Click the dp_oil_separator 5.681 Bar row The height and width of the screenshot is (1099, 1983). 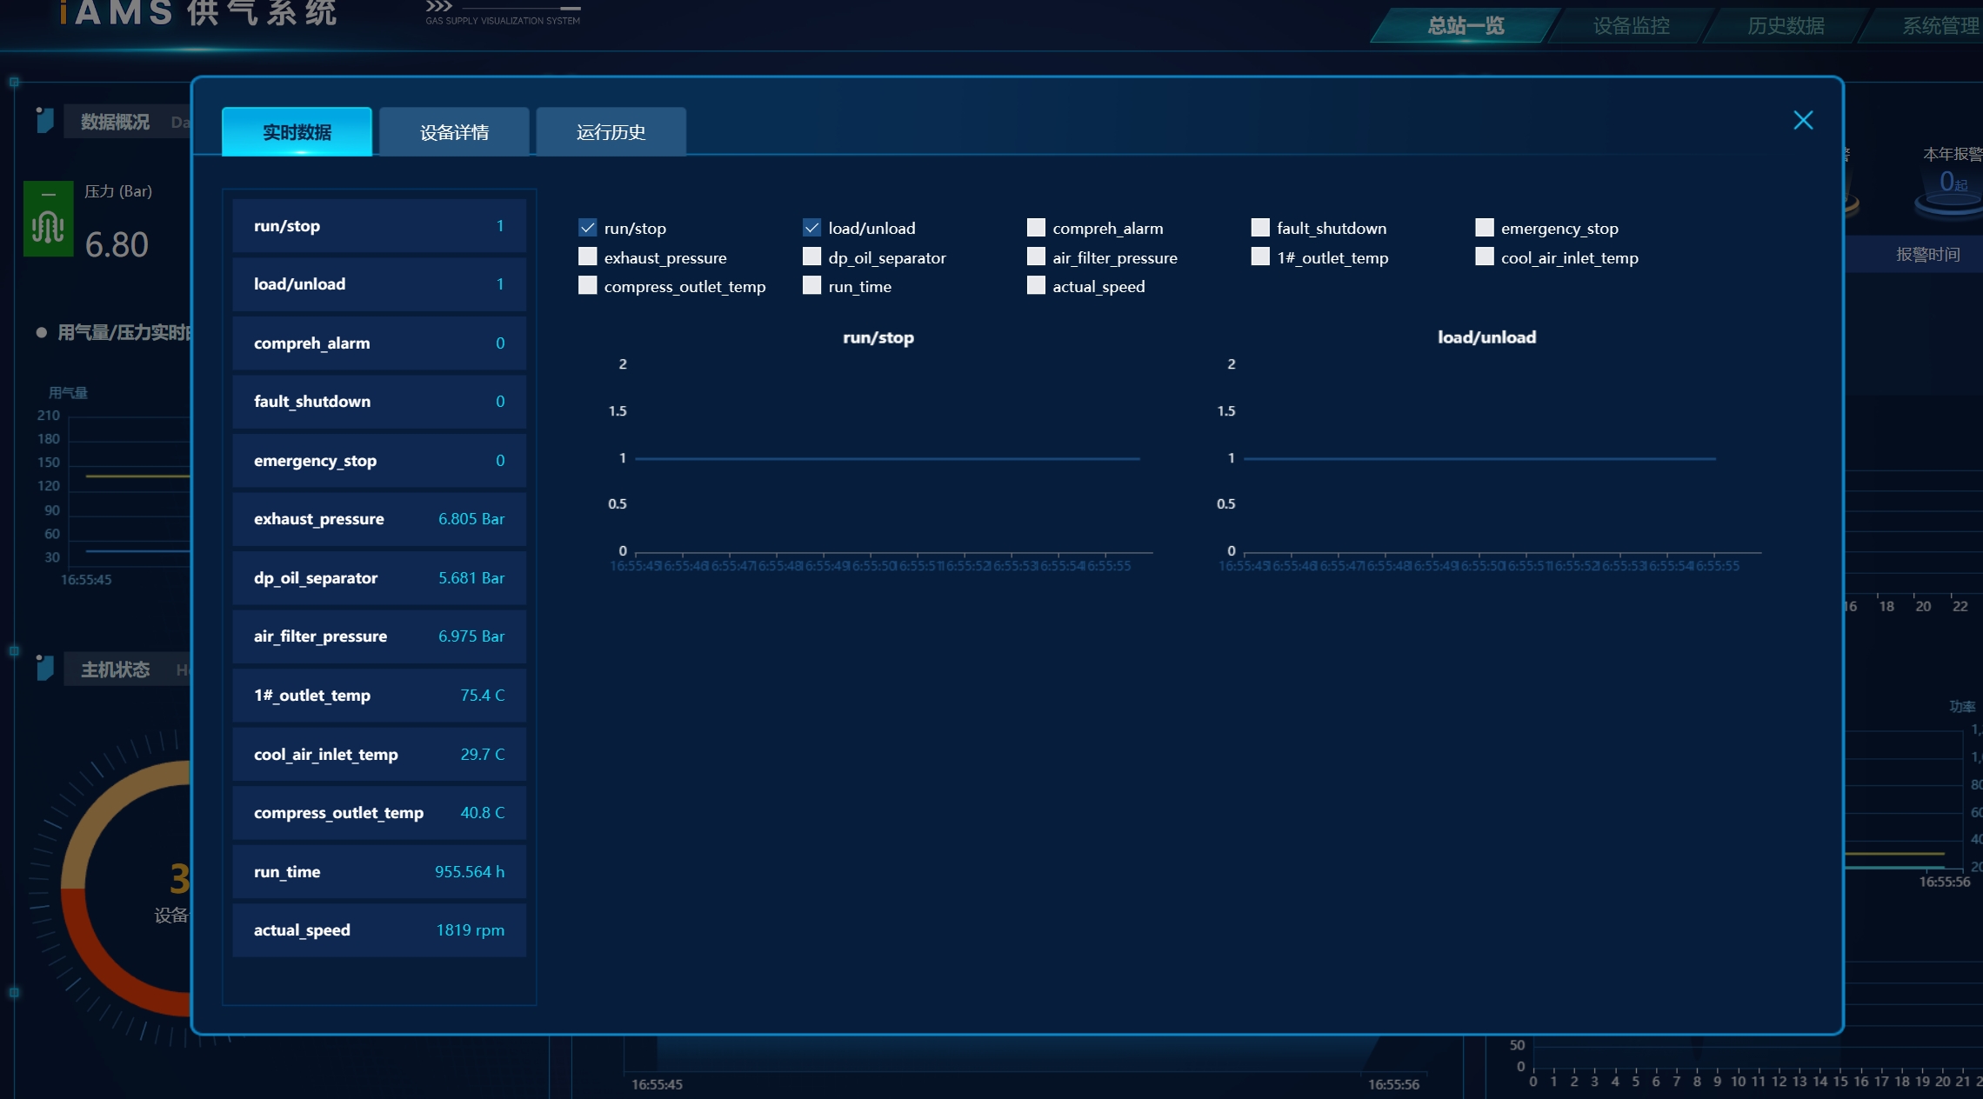(379, 578)
